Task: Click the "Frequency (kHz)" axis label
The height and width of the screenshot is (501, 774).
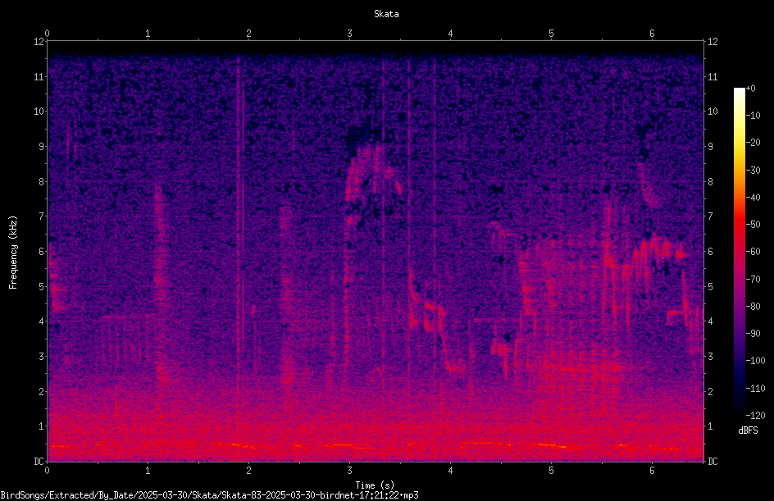Action: [13, 253]
